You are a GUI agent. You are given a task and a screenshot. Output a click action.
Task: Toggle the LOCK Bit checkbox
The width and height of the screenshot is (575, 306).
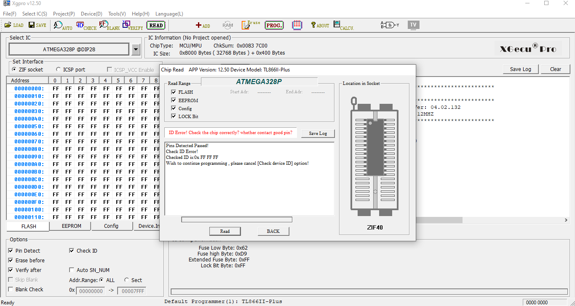(174, 116)
